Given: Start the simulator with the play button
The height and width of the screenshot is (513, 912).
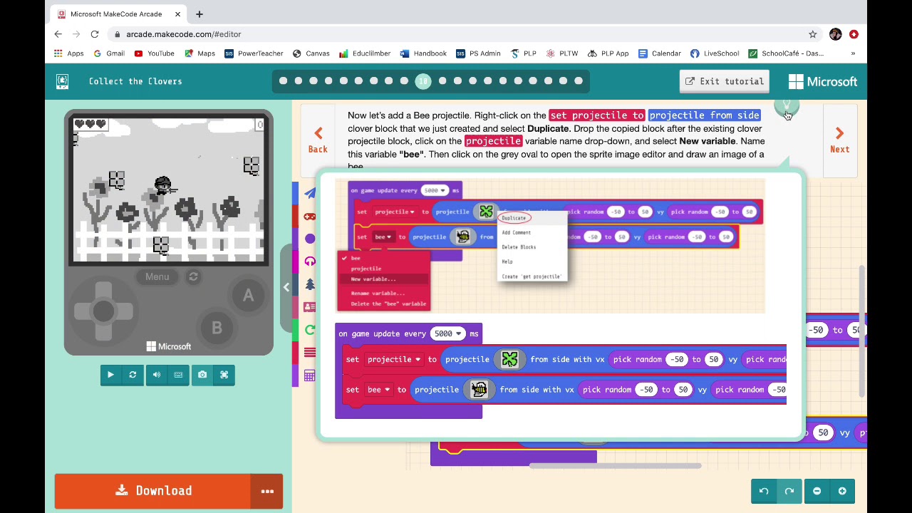Looking at the screenshot, I should click(x=110, y=375).
